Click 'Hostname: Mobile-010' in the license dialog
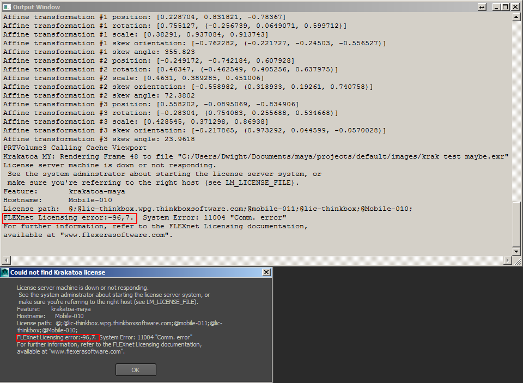Image resolution: width=523 pixels, height=383 pixels. (x=50, y=316)
